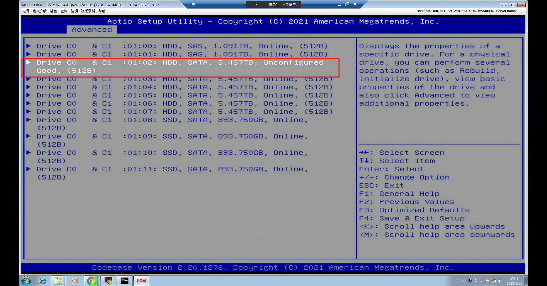Open the 视频录制 video recording menu
This screenshot has width=547, height=286.
(x=88, y=11)
